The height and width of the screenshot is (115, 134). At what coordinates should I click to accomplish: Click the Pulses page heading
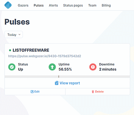[x=17, y=22]
